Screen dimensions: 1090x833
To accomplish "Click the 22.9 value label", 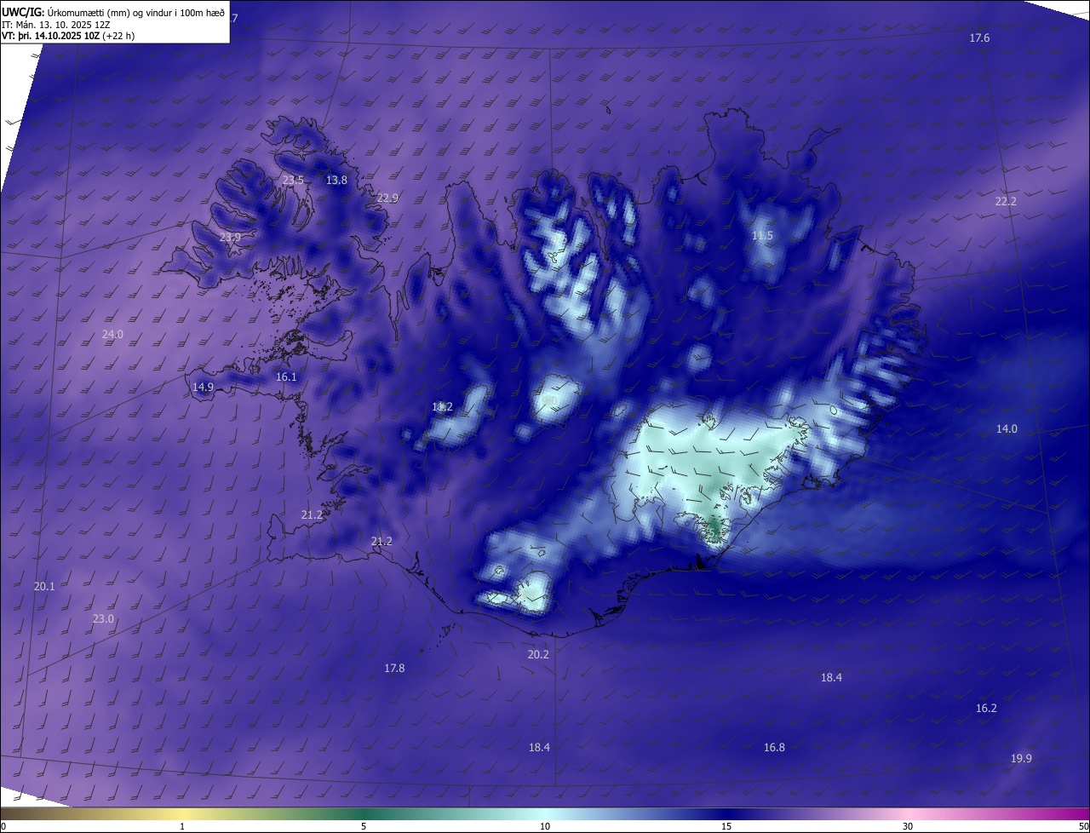I will pos(387,198).
